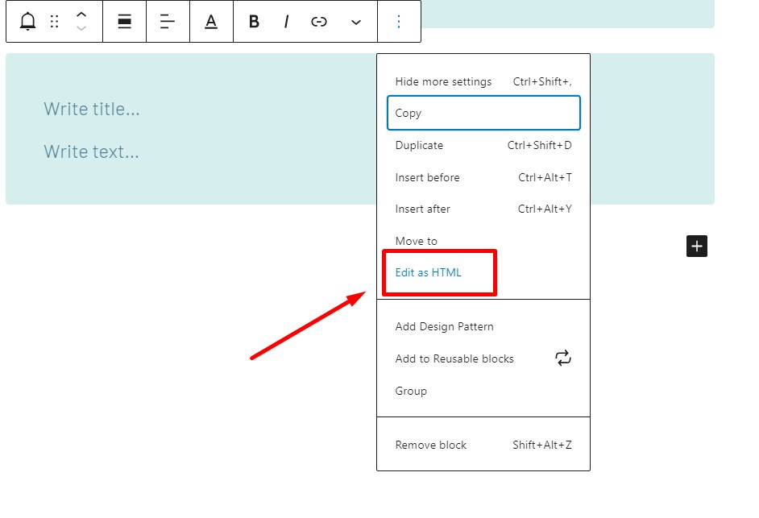
Task: Click the Write title placeholder field
Action: pyautogui.click(x=92, y=109)
